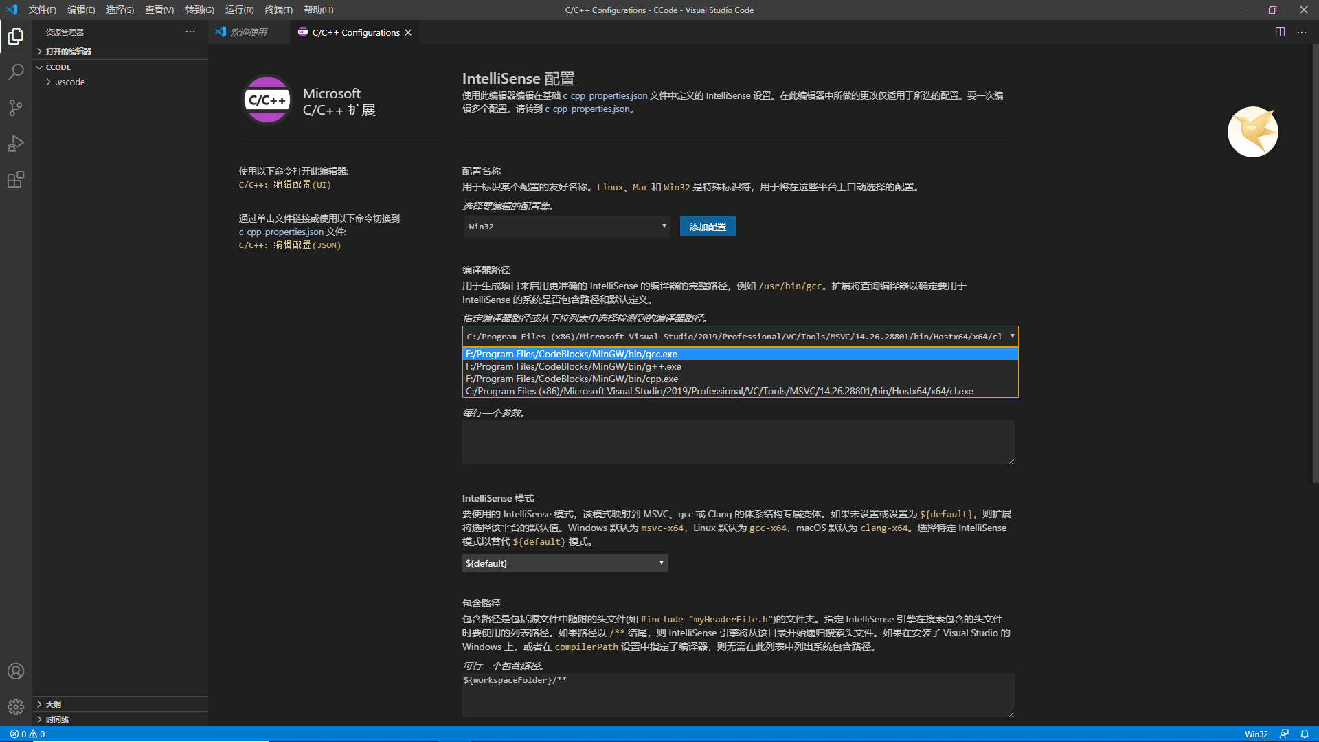The height and width of the screenshot is (742, 1319).
Task: Click the errors and warnings status indicator
Action: coord(27,734)
